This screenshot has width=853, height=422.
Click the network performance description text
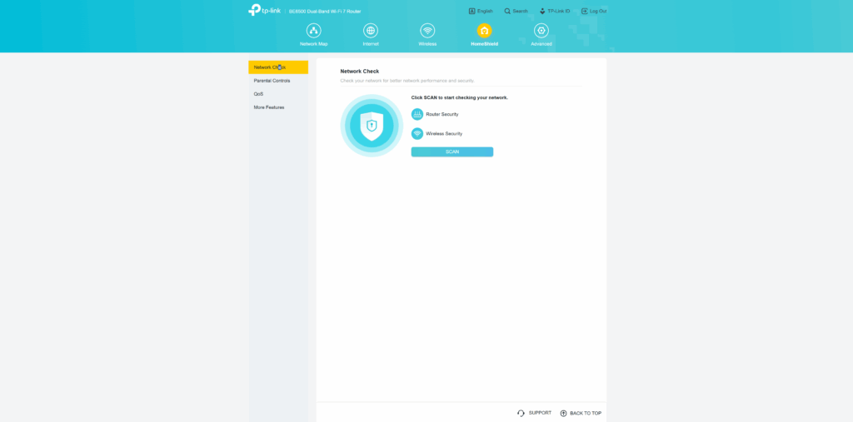click(407, 81)
